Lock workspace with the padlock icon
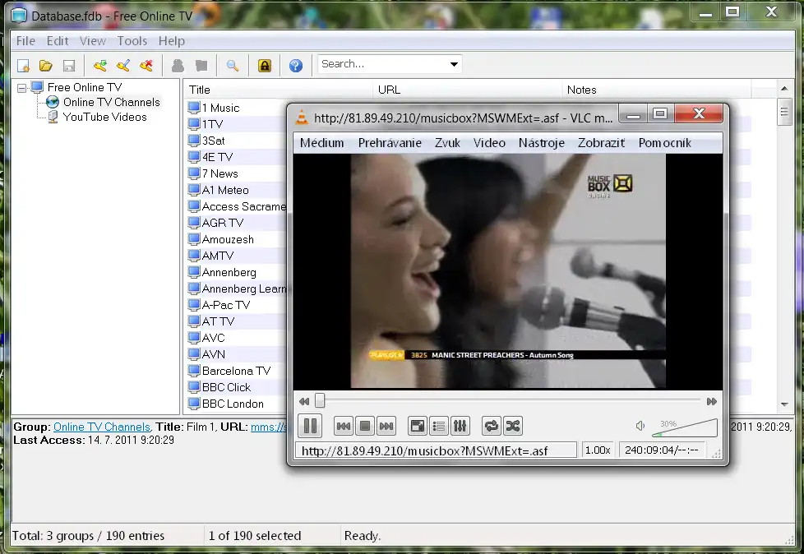 [265, 66]
